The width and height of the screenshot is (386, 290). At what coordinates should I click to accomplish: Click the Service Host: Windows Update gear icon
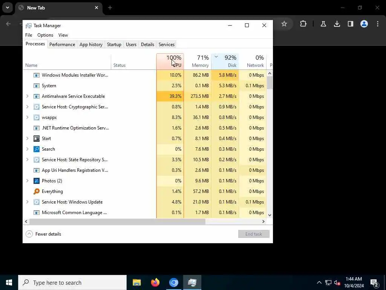coord(37,202)
